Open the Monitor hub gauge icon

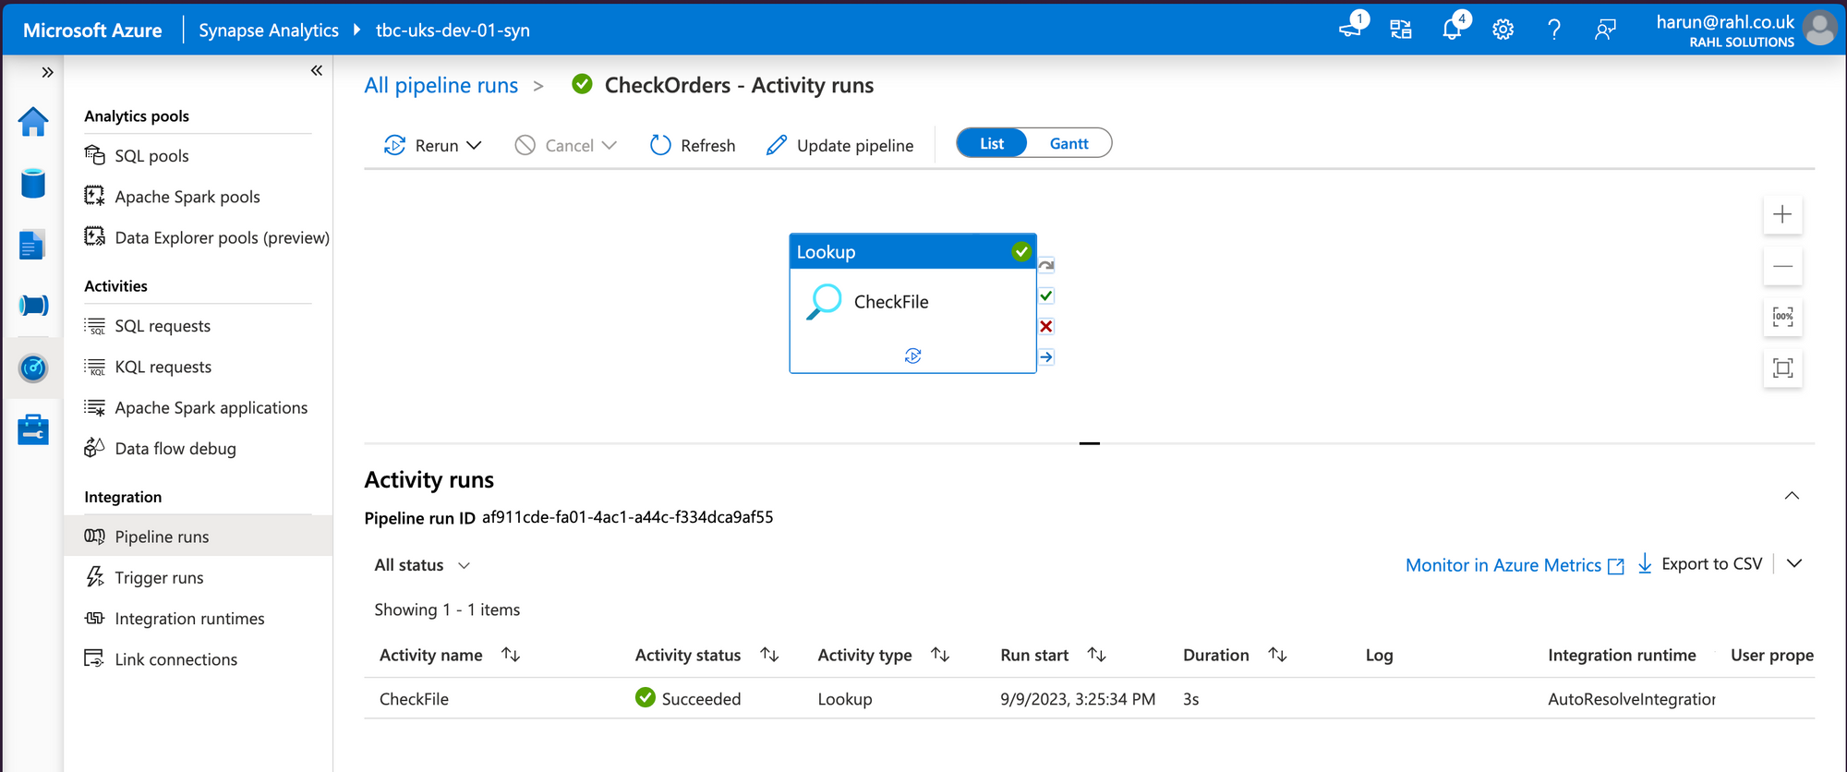pyautogui.click(x=33, y=368)
